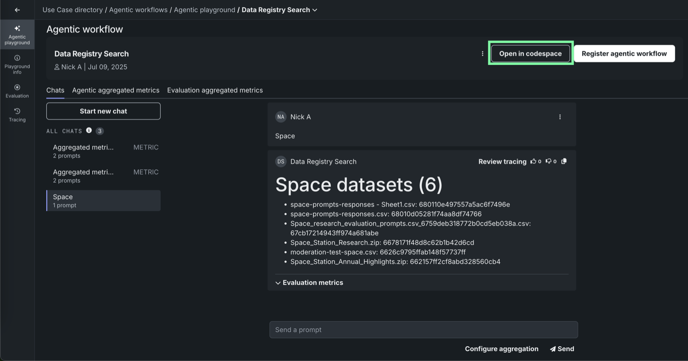The image size is (688, 361).
Task: Click the Send a prompt field
Action: coord(423,330)
